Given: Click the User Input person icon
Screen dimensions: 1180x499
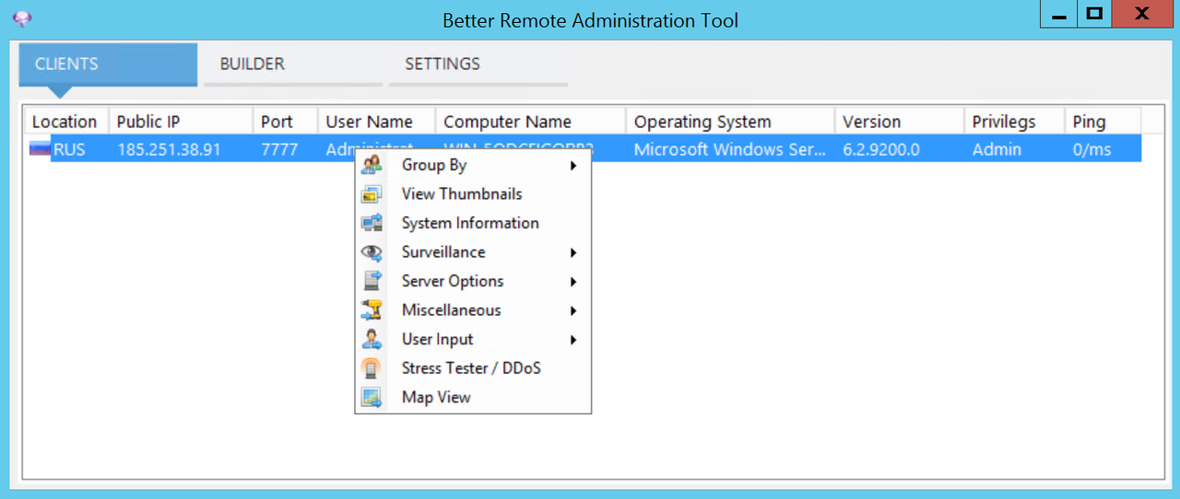Looking at the screenshot, I should 372,340.
